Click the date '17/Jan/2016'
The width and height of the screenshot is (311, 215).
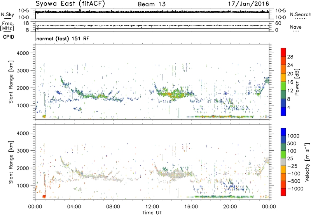tap(248, 4)
